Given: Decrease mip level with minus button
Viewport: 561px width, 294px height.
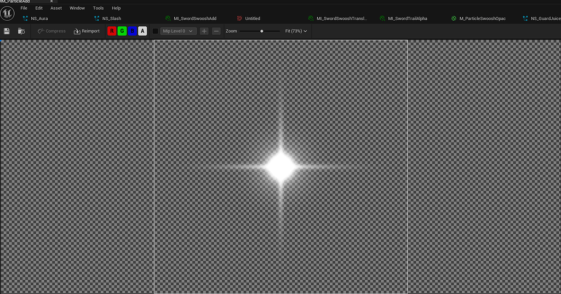Looking at the screenshot, I should 216,31.
